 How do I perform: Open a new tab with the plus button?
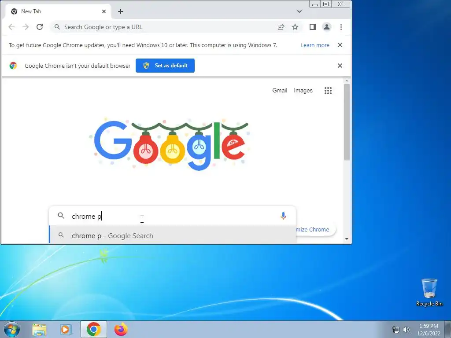pyautogui.click(x=121, y=11)
